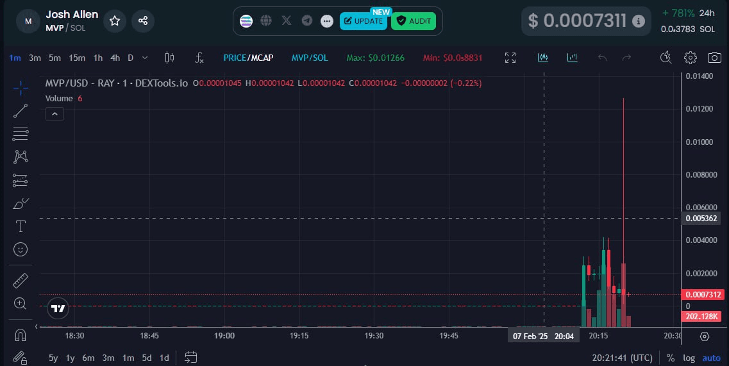Click the 20:21:41 (UTC) timezone label
Viewport: 729px width, 366px height.
coord(622,358)
